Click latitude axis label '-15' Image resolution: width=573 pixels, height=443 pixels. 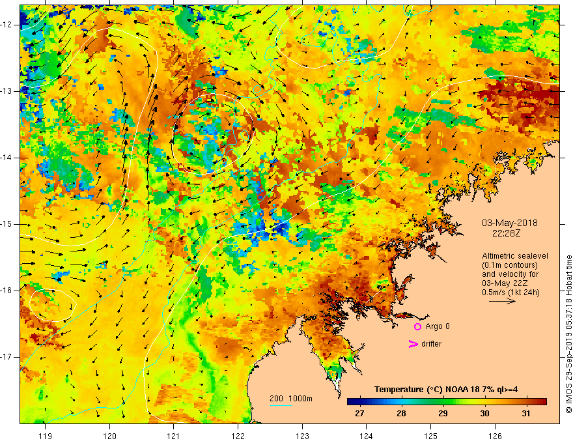[x=7, y=224]
